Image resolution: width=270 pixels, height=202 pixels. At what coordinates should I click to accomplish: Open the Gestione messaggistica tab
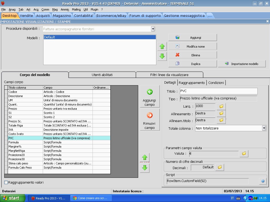point(184,16)
